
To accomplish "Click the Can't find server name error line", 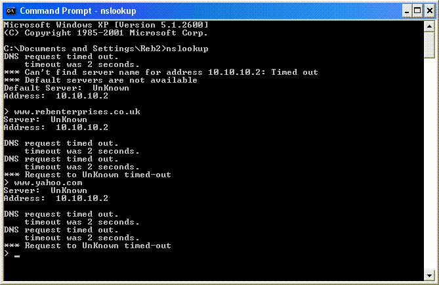I will (161, 72).
